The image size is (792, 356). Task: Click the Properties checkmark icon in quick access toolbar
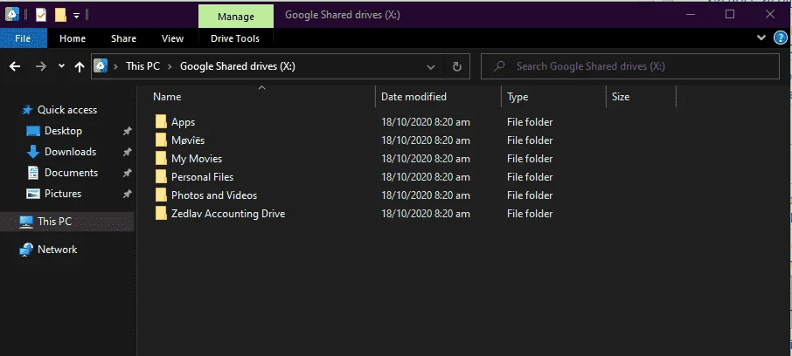41,15
